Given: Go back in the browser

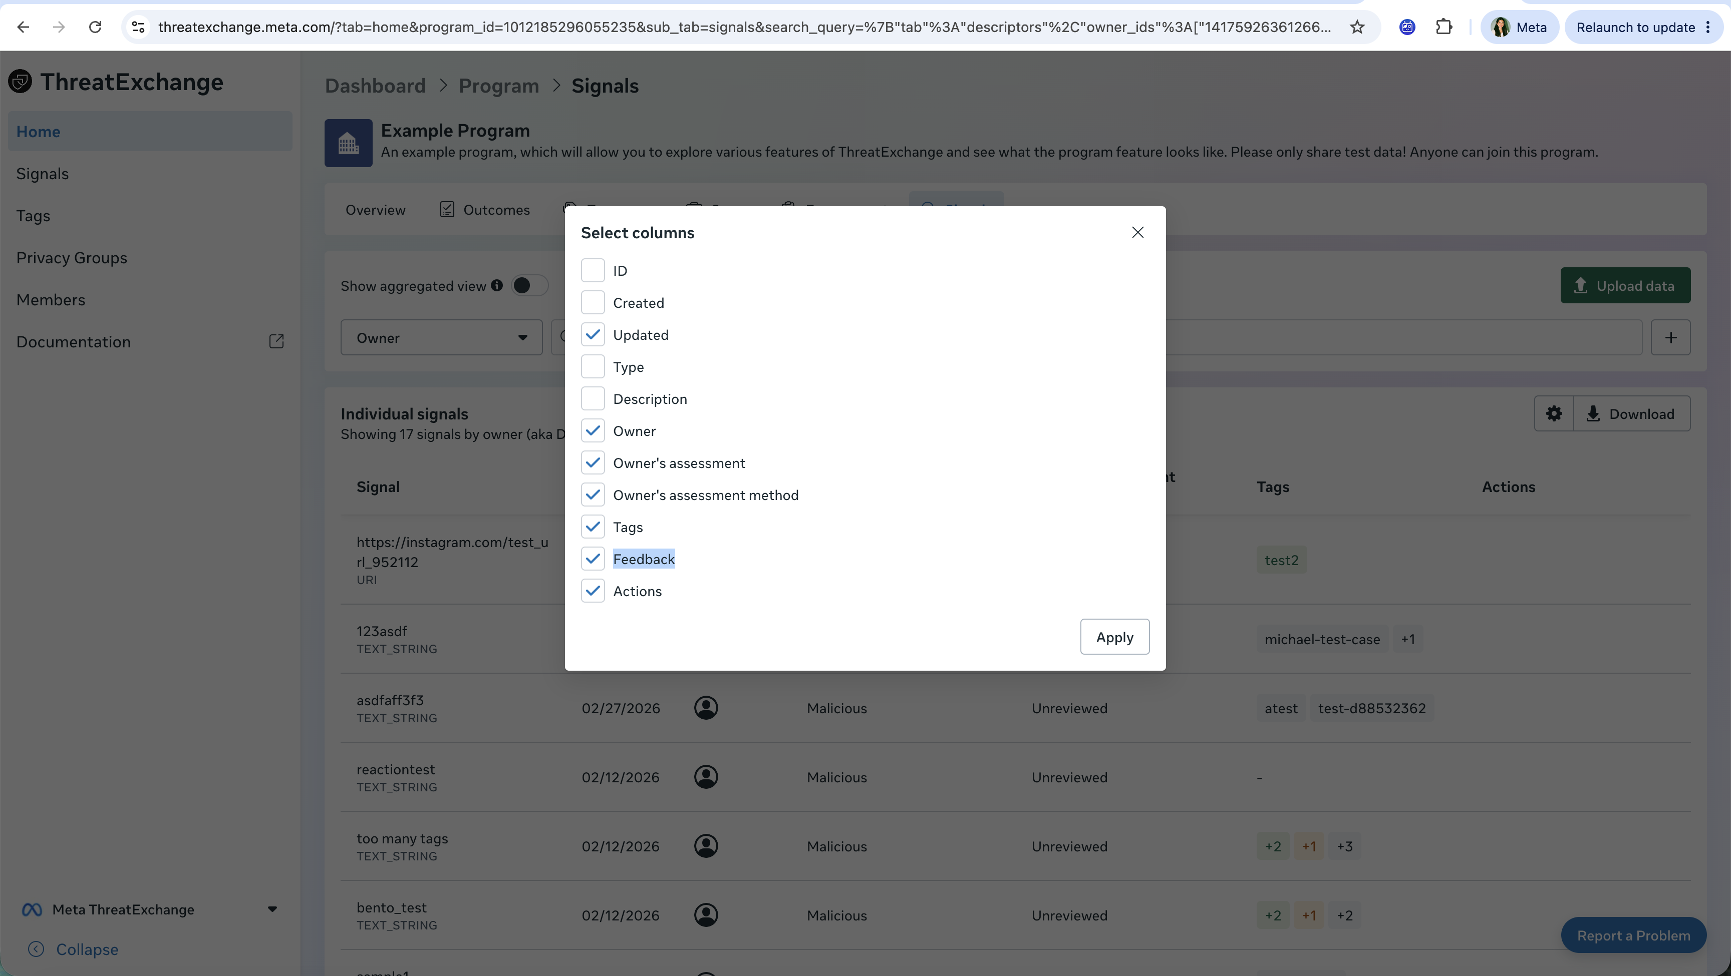Looking at the screenshot, I should pos(23,27).
